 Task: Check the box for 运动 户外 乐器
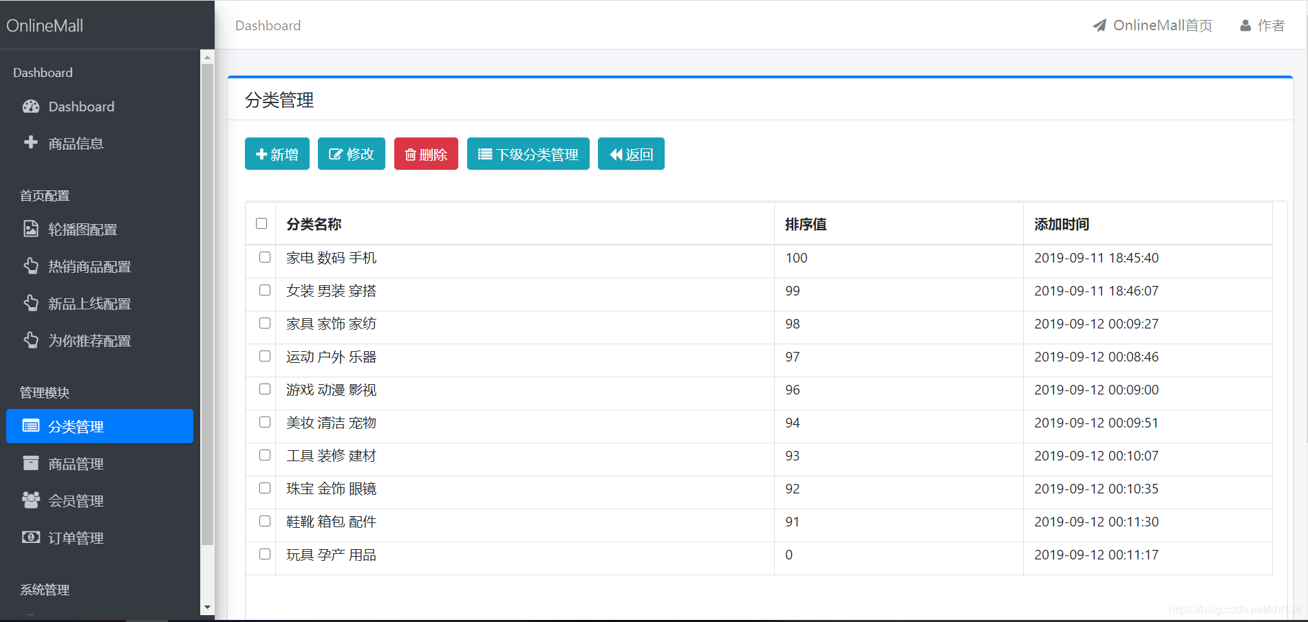265,356
